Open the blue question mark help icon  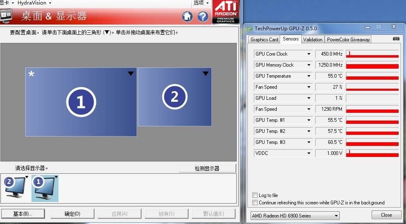[203, 17]
